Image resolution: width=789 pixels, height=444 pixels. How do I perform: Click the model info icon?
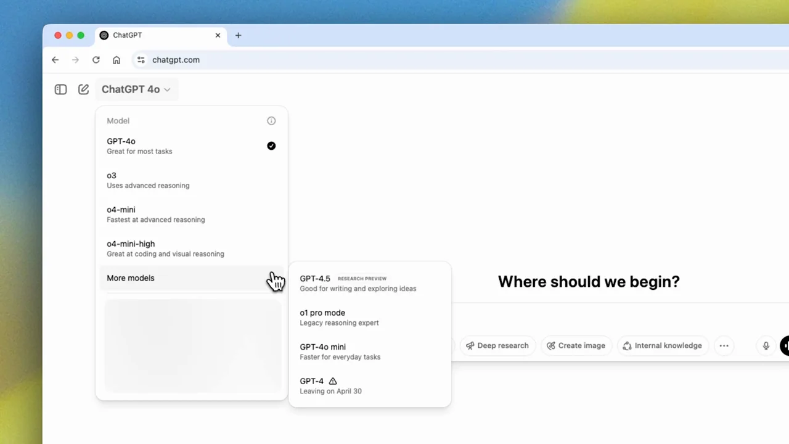click(x=271, y=121)
